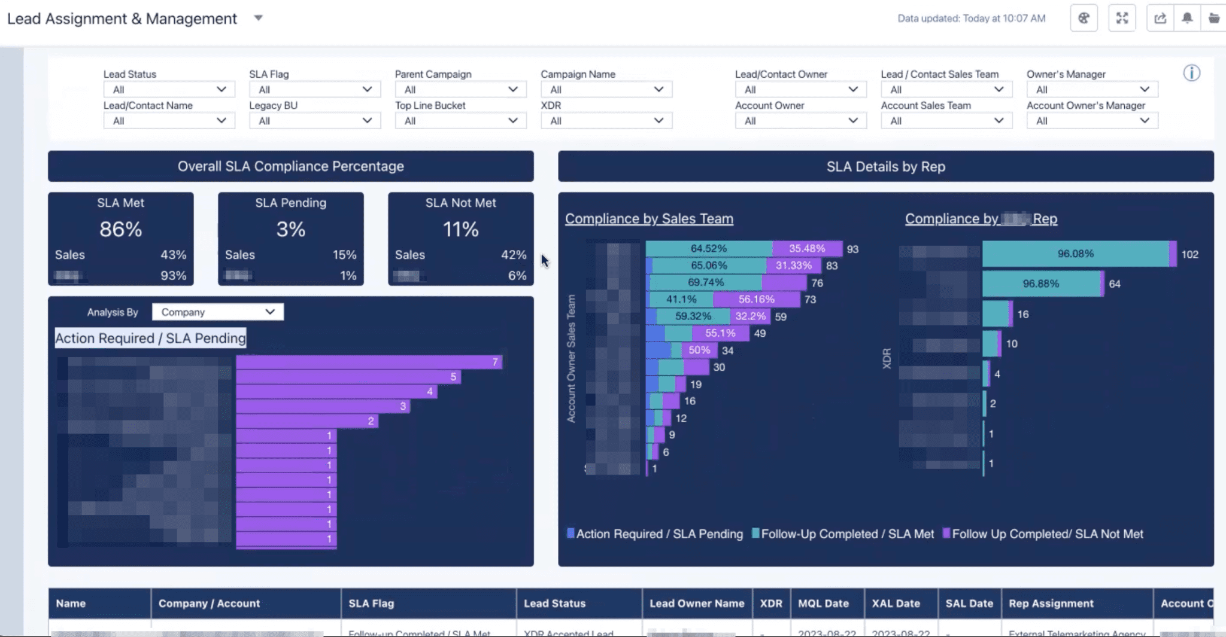Open the color palette theme settings

[x=1084, y=18]
